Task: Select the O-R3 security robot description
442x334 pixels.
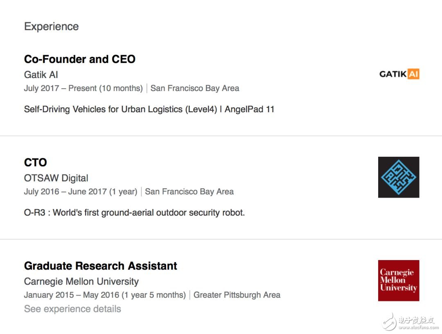Action: click(x=134, y=212)
